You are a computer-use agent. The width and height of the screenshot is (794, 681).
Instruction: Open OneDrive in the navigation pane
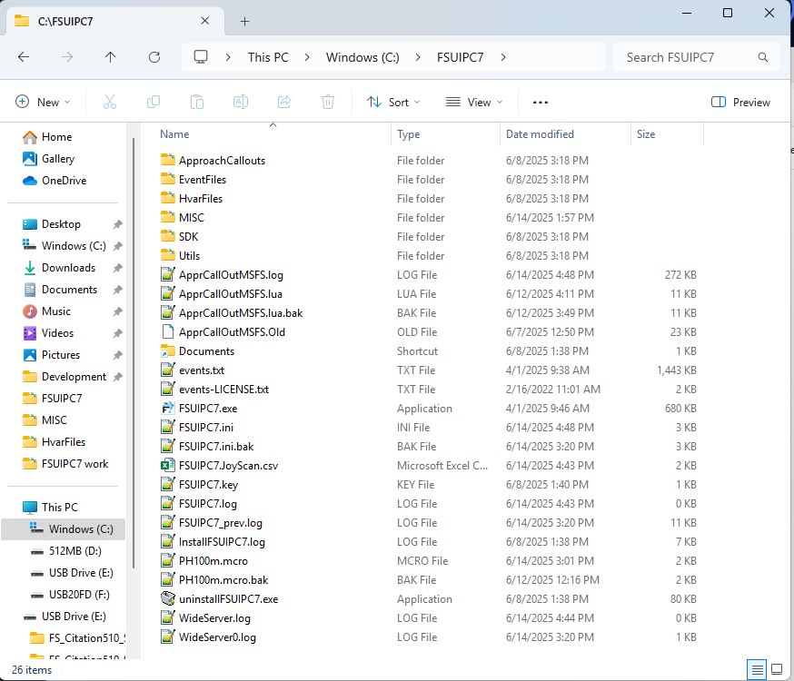coord(64,181)
